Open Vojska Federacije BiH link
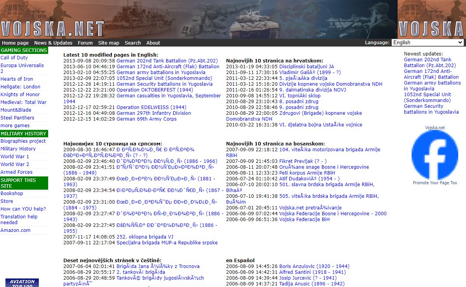 pos(304,220)
